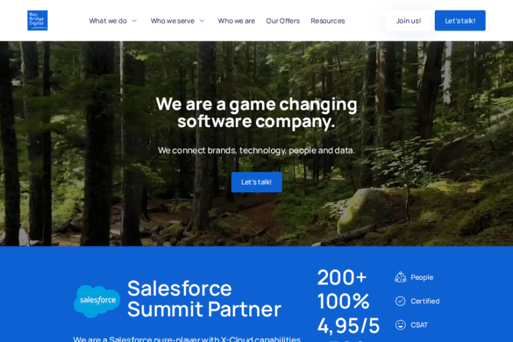The image size is (513, 342).
Task: Click the Join us! button
Action: pos(408,21)
